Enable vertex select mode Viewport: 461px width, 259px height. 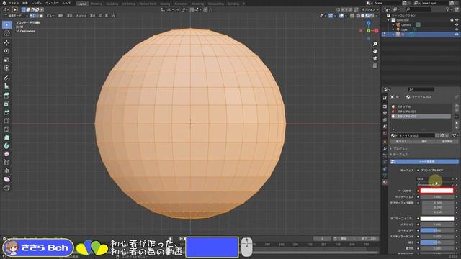[32, 16]
